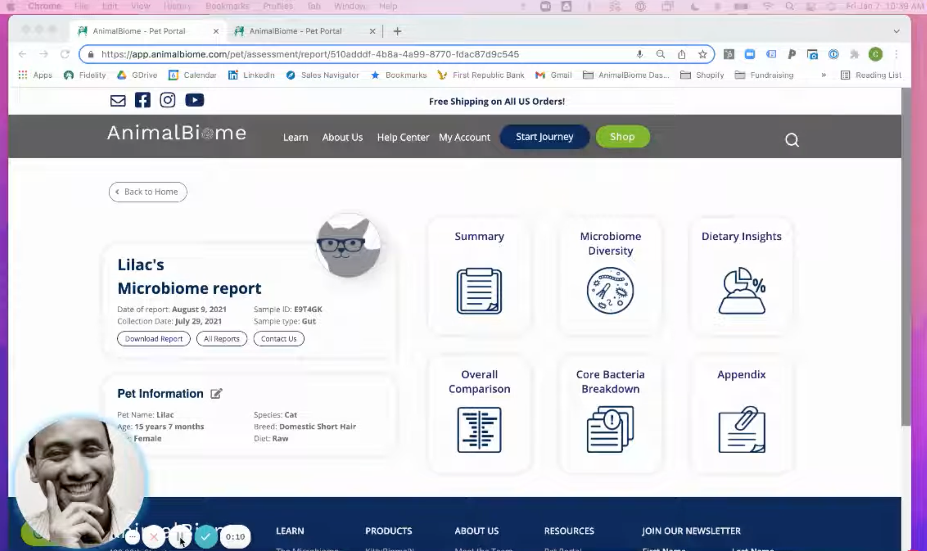Click the Start Journey button

point(544,137)
